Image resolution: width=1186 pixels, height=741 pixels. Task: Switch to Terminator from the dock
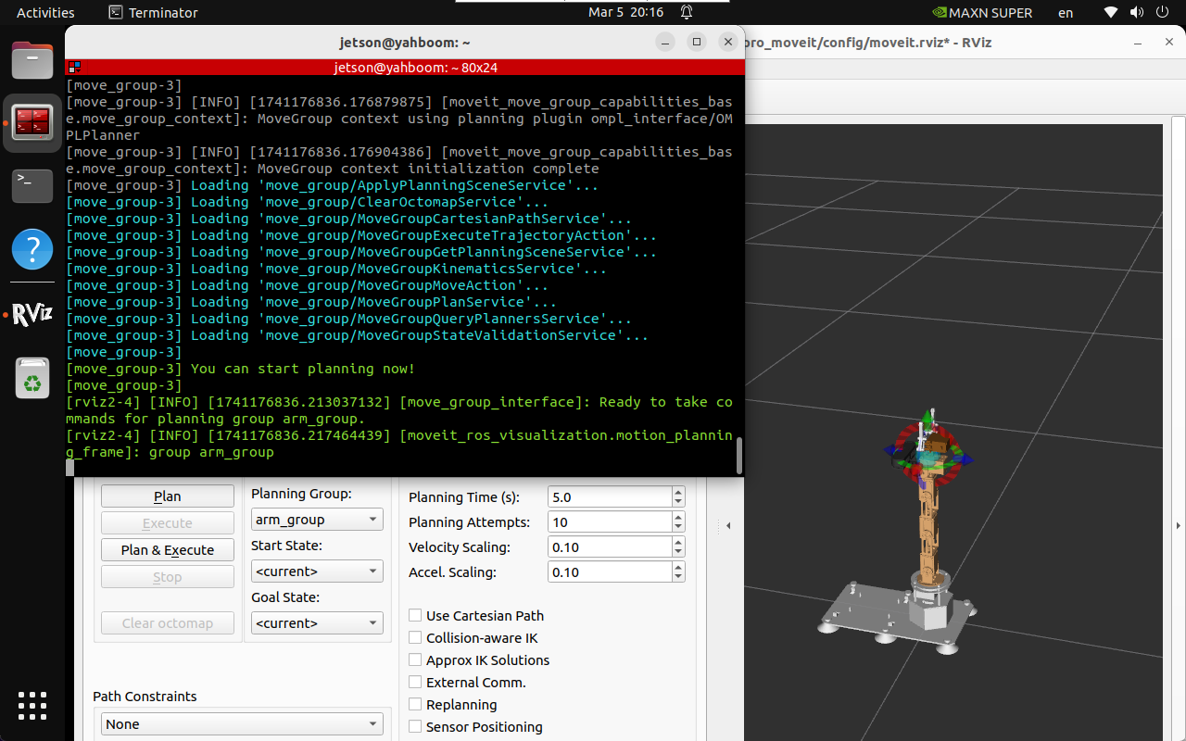point(32,122)
